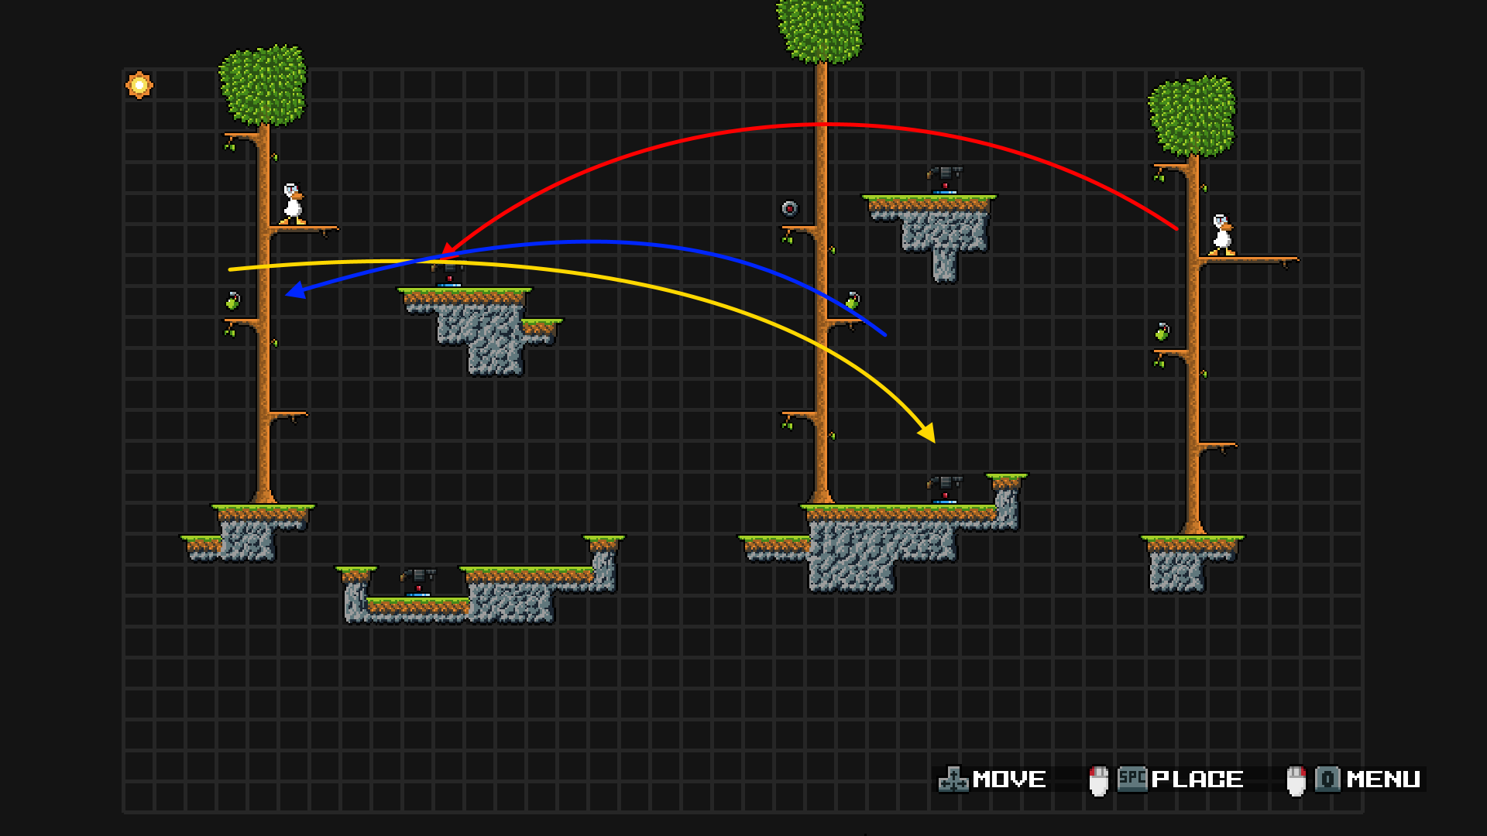This screenshot has width=1487, height=836.
Task: Click the leafy canopy of the right tree
Action: (1192, 116)
